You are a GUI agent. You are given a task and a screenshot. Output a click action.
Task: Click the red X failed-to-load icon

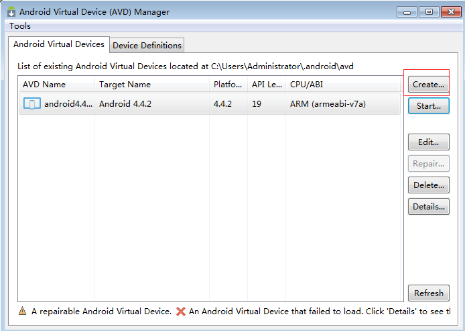(x=181, y=312)
